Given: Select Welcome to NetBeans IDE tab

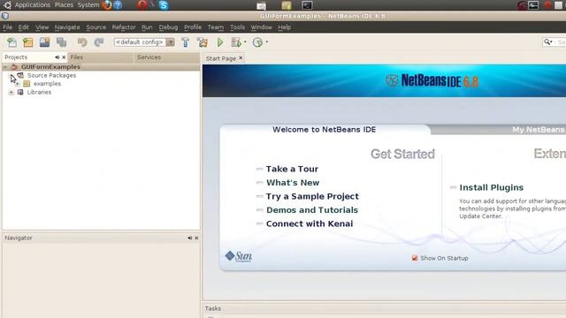Looking at the screenshot, I should (325, 130).
